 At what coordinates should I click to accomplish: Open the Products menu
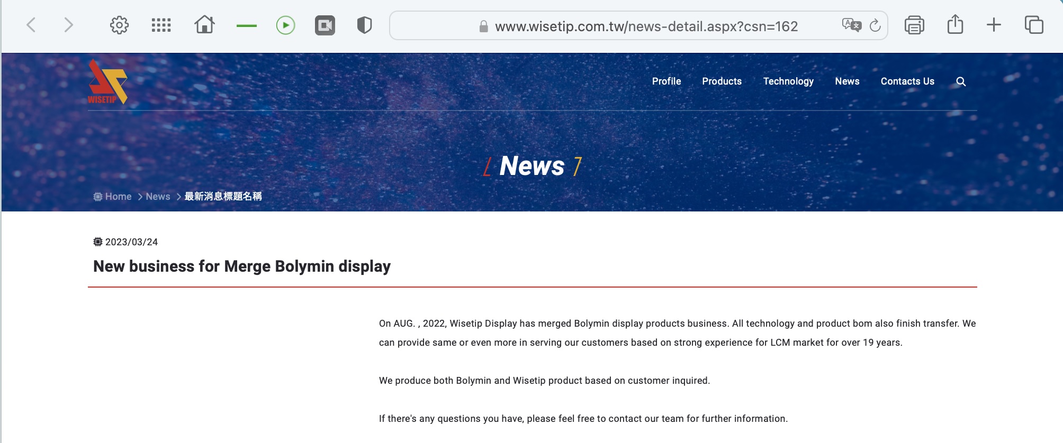click(722, 81)
